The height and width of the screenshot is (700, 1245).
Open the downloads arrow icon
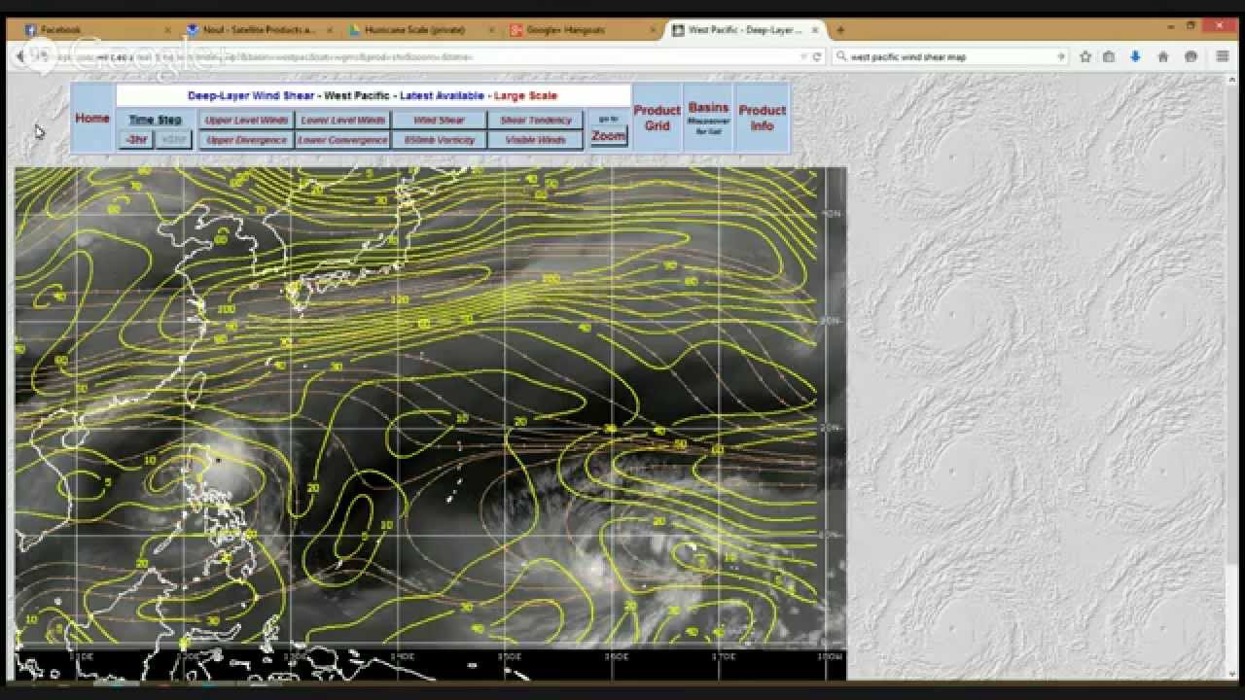tap(1135, 57)
